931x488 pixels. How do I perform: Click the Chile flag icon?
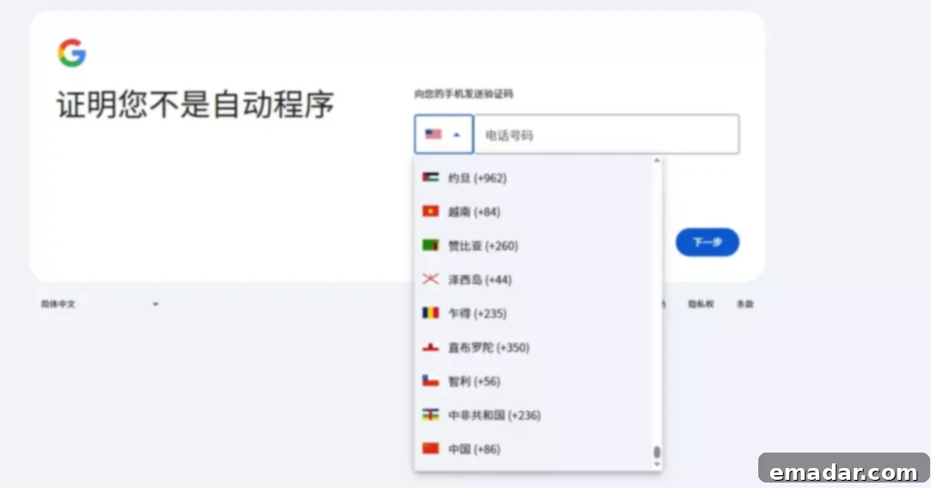pos(430,381)
